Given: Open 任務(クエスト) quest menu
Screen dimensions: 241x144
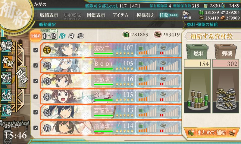Looking at the screenshot, I should coord(169,15).
